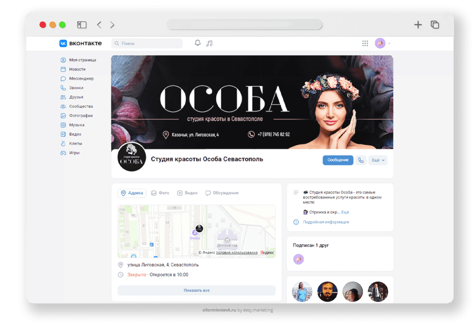Click the Фотографии sidebar icon
This screenshot has width=476, height=329.
tap(63, 116)
